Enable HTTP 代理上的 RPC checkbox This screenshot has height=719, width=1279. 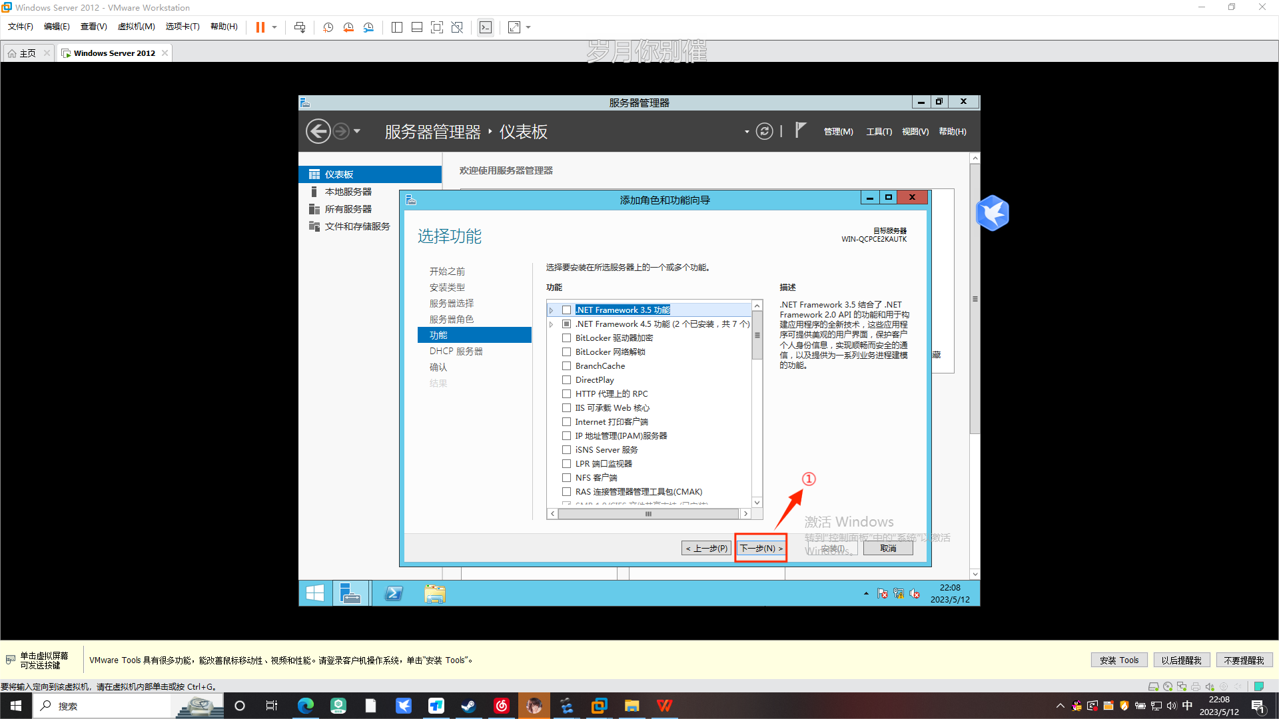(567, 394)
